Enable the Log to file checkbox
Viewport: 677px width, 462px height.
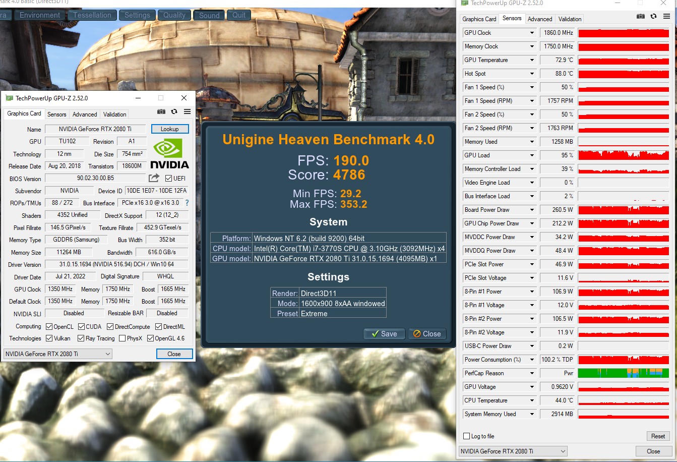coord(466,436)
